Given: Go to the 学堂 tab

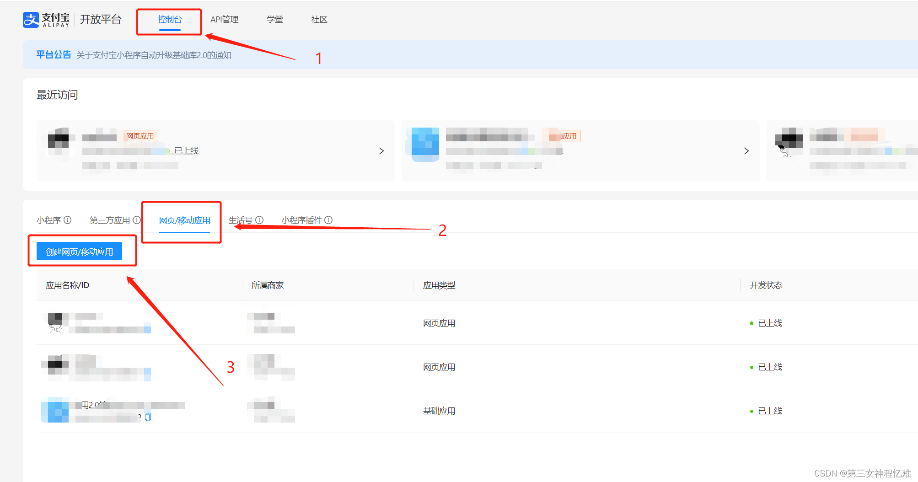Looking at the screenshot, I should point(275,20).
